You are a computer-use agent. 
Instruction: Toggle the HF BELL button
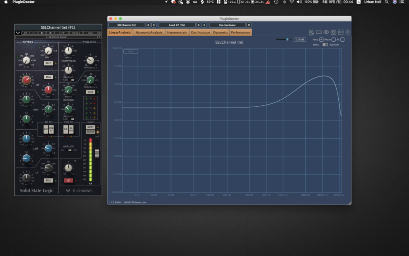pos(48,77)
